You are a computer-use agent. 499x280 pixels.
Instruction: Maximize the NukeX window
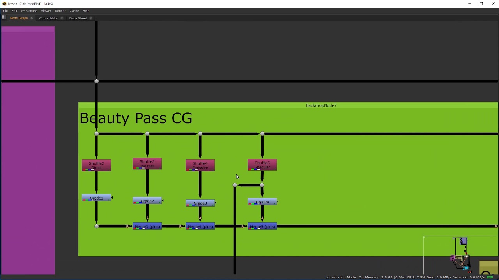(x=481, y=4)
